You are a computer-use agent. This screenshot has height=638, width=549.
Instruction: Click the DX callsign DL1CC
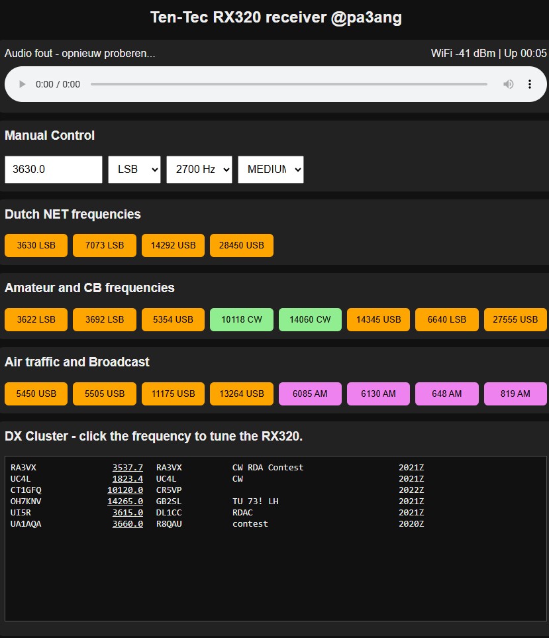coord(169,513)
